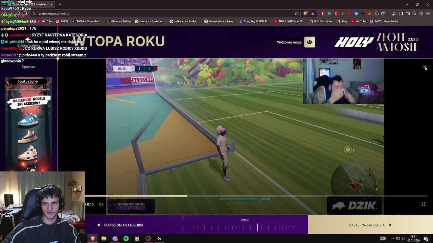
Task: Open the feat.store sponsor banner
Action: tap(28, 124)
